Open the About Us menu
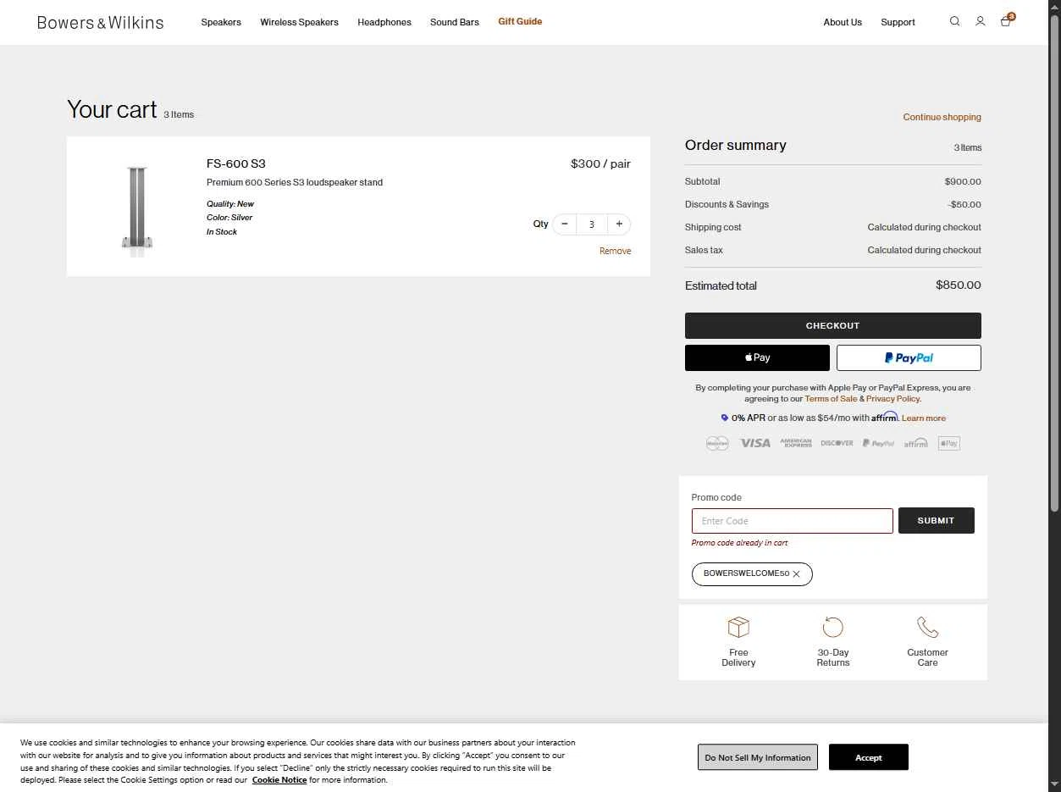 coord(843,22)
